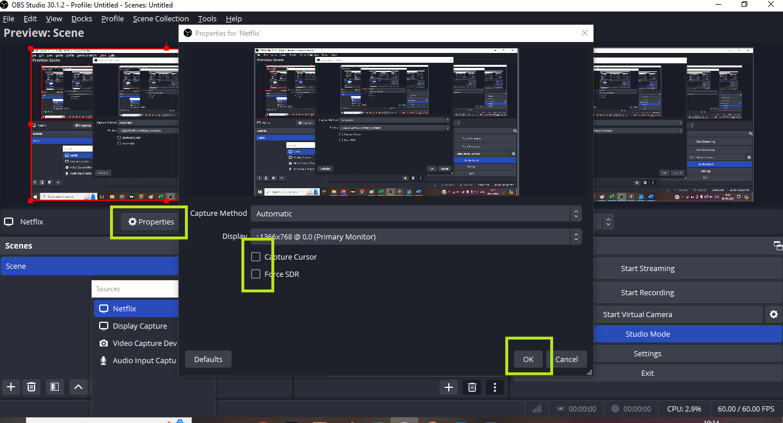Image resolution: width=783 pixels, height=423 pixels.
Task: Close the Properties for 'Netflix' dialog
Action: coord(585,33)
